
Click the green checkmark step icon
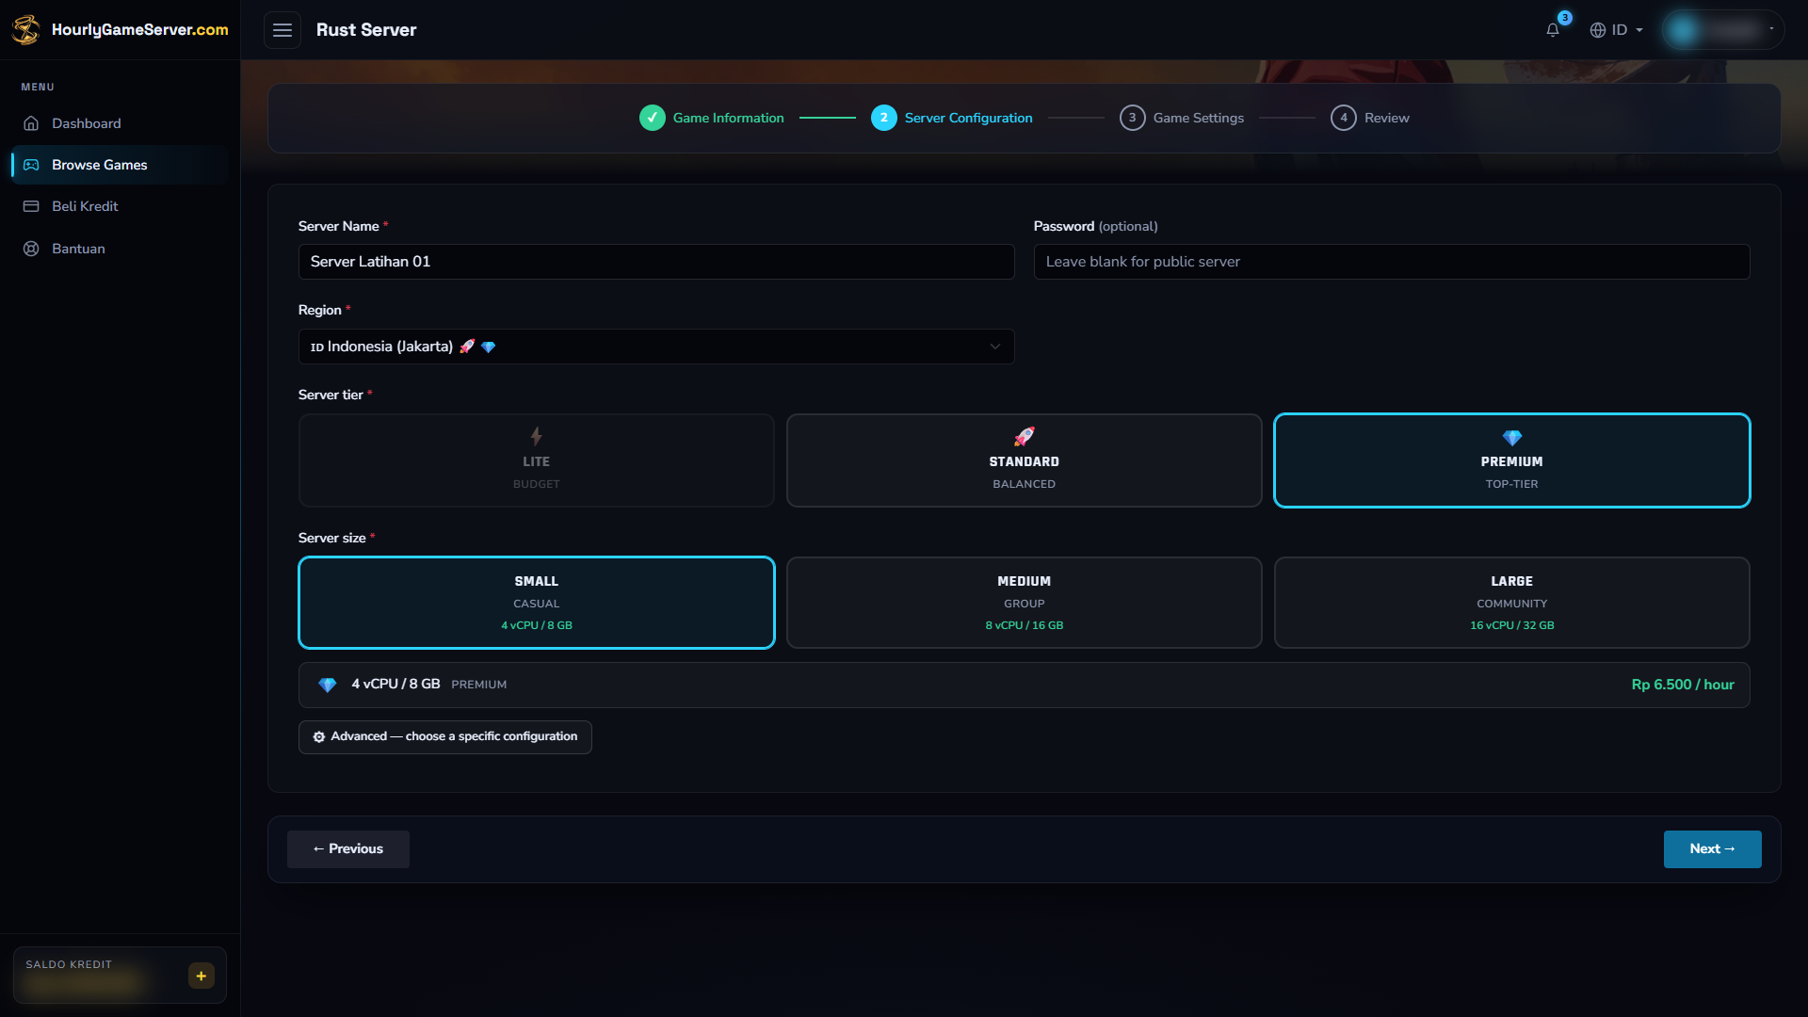pos(652,118)
